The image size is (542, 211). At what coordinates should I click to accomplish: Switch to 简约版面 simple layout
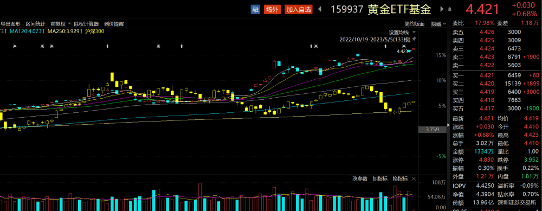point(415,24)
